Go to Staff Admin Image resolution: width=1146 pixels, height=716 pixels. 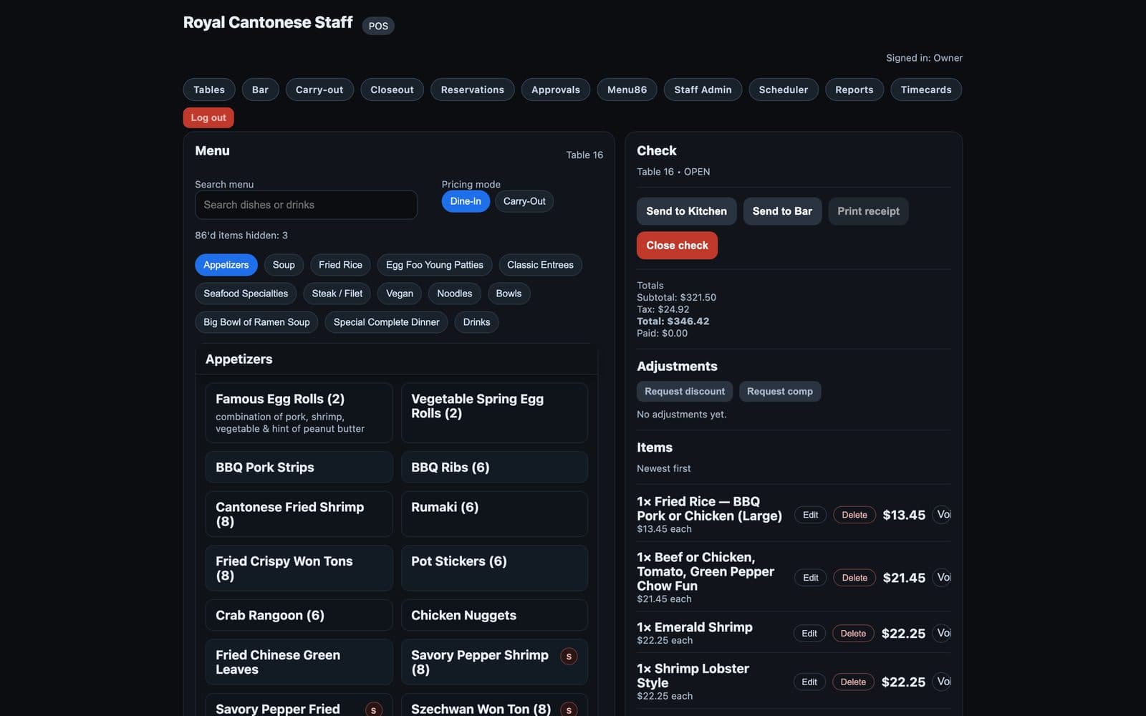pyautogui.click(x=703, y=89)
